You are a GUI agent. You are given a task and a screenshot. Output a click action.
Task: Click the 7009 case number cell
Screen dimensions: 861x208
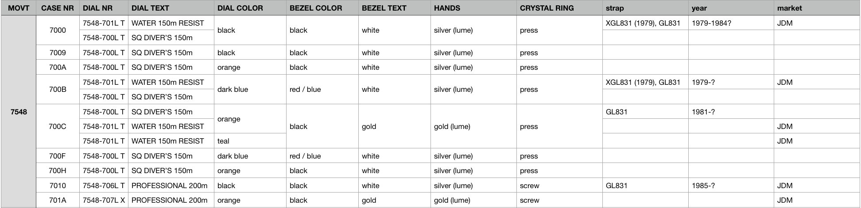click(x=58, y=53)
